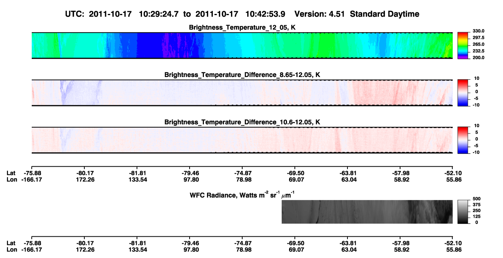503x258 pixels.
Task: Click the 8.65-12.05 temperature difference image strip
Action: (x=242, y=93)
